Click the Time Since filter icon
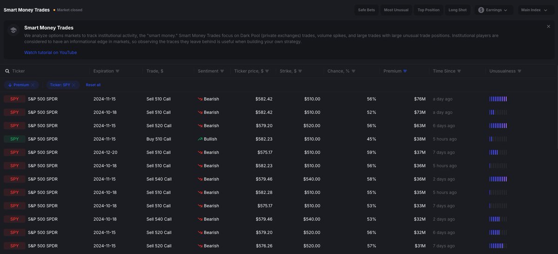Viewport: 558px width, 254px height. (x=459, y=71)
